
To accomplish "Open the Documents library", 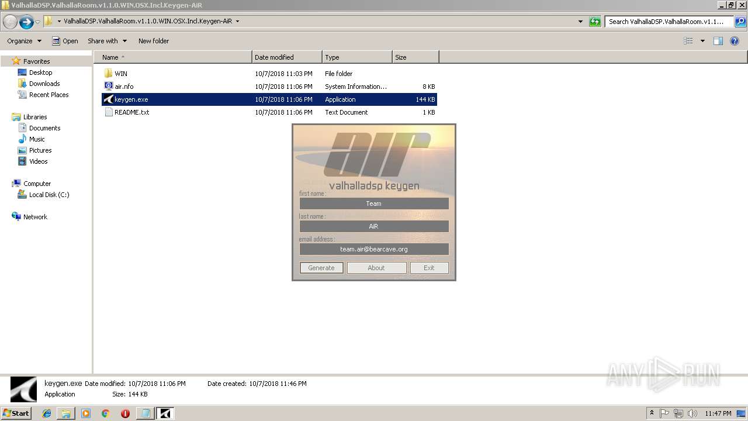I will tap(44, 128).
